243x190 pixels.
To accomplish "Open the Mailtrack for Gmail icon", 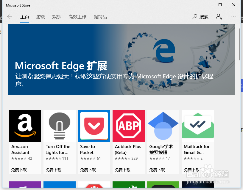I will pyautogui.click(x=198, y=126).
